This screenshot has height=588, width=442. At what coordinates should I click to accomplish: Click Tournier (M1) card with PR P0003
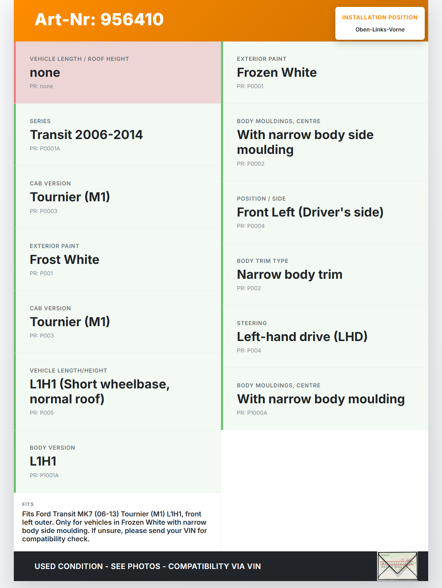coord(118,197)
